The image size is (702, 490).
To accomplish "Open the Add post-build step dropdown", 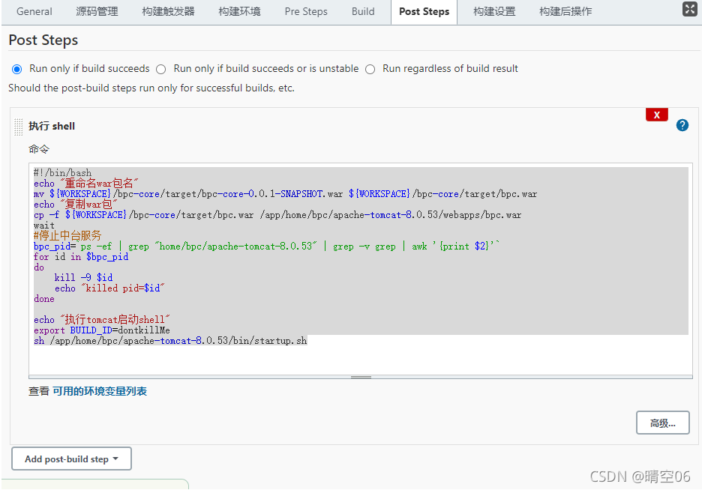I will pos(72,459).
